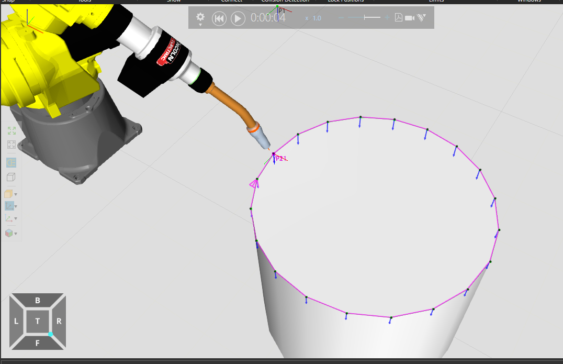The height and width of the screenshot is (364, 563).
Task: Switch to Left view with the L face
Action: (x=16, y=321)
